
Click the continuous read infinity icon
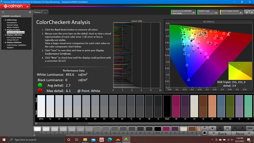(x=235, y=128)
